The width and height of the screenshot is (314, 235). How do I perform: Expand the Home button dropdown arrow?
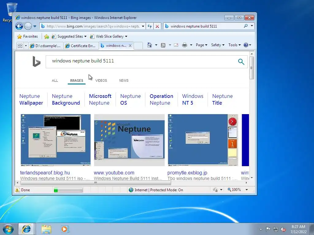[156, 45]
